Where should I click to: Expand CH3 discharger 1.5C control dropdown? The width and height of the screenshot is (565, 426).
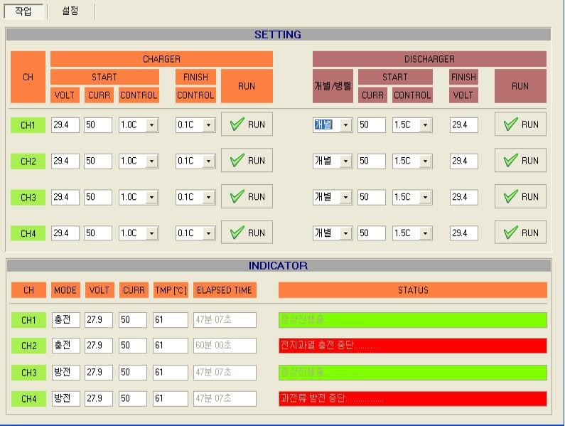(x=424, y=198)
